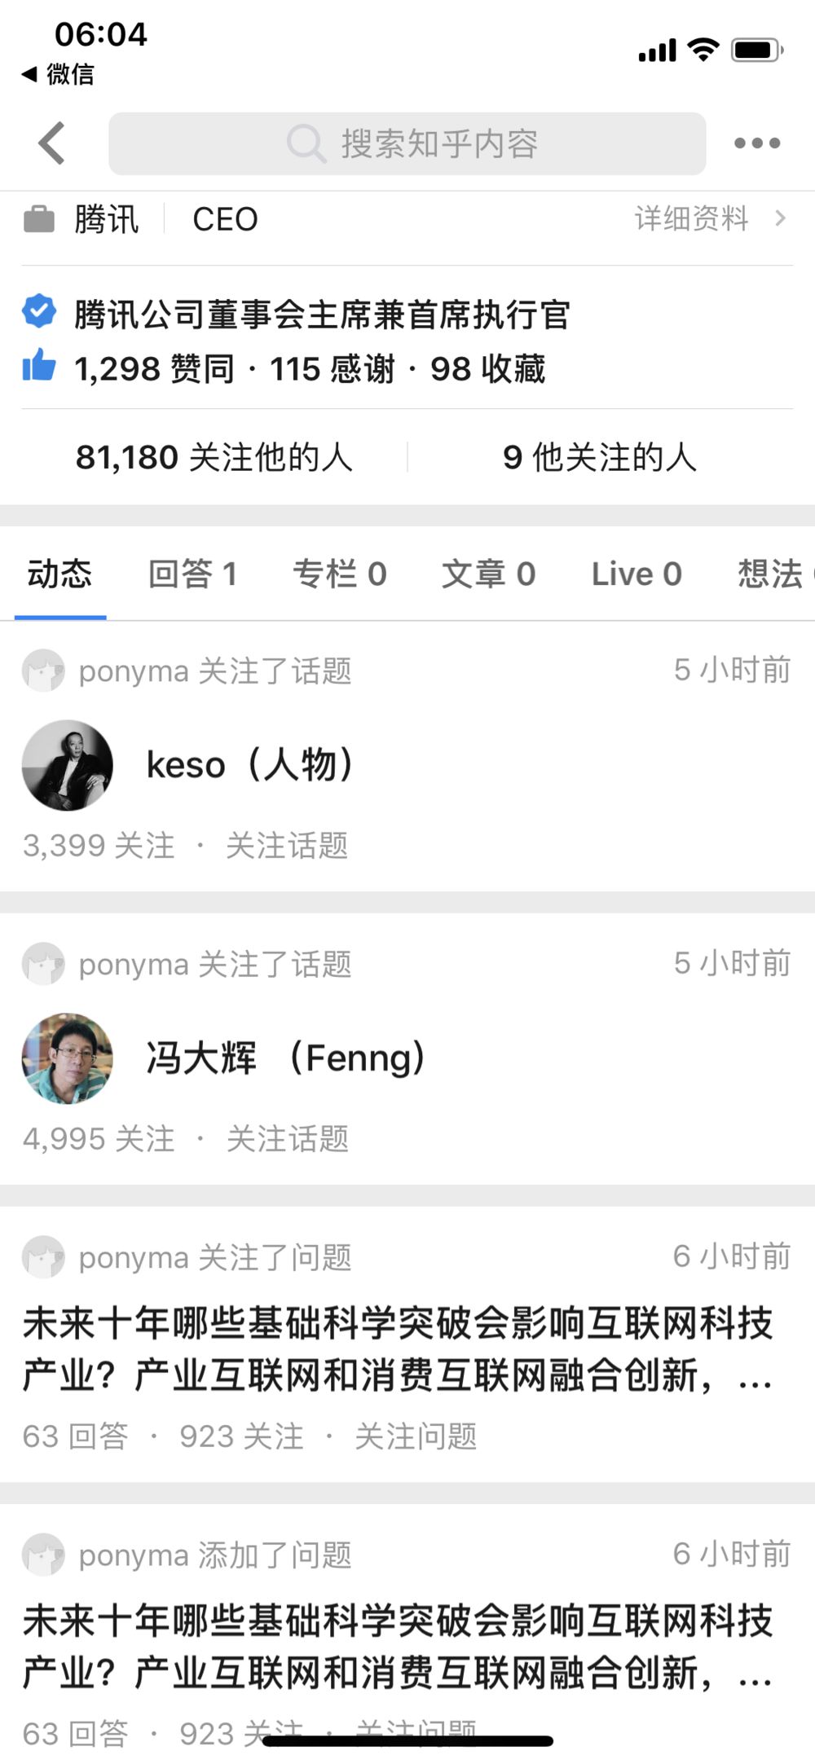Viewport: 815px width, 1764px height.
Task: View 81,180 关注他的人 followers list
Action: [x=214, y=457]
